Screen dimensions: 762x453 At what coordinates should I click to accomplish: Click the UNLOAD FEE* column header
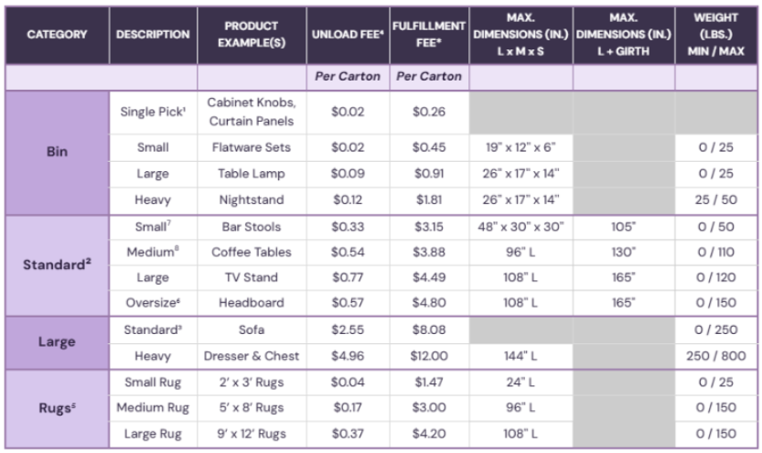[x=348, y=35]
